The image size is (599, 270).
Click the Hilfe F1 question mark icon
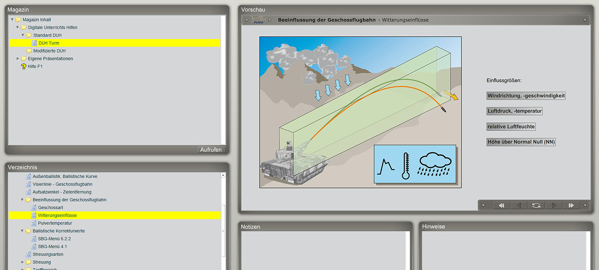click(24, 66)
